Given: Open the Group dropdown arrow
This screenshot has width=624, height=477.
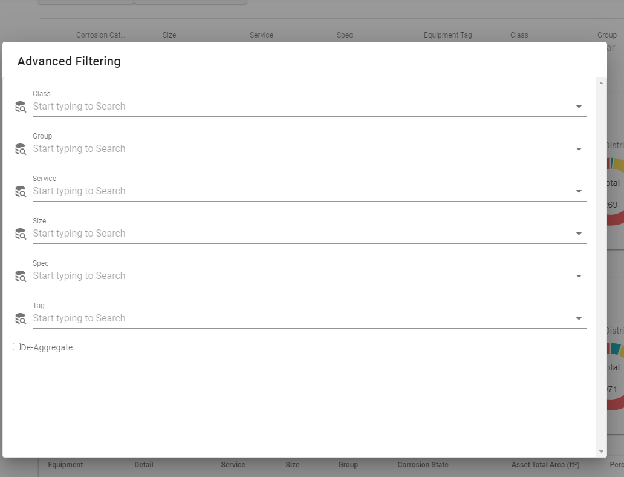Looking at the screenshot, I should [579, 150].
